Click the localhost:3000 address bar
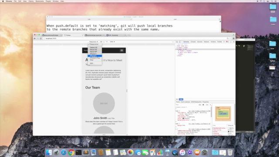Image resolution: width=279 pixels, height=157 pixels. pyautogui.click(x=135, y=38)
